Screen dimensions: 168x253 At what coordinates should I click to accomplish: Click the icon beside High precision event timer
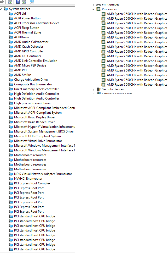tap(11, 103)
